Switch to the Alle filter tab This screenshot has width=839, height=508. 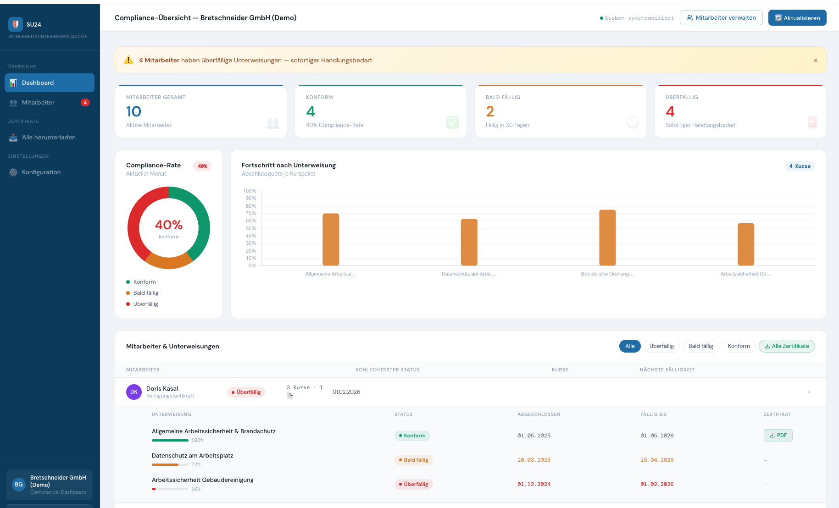(629, 346)
